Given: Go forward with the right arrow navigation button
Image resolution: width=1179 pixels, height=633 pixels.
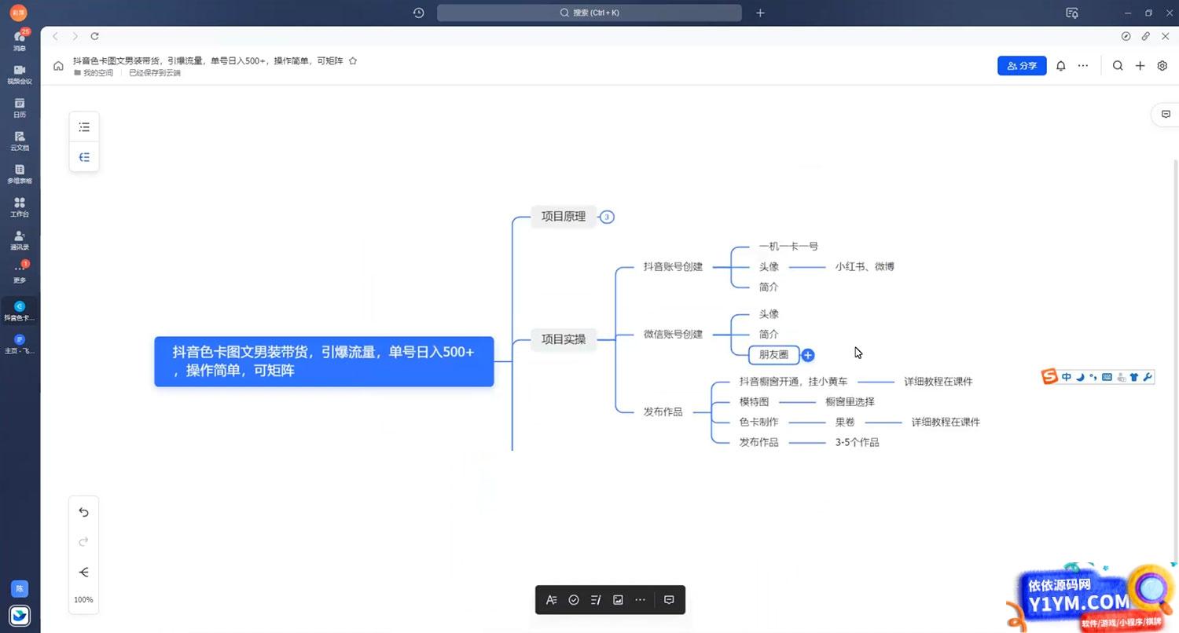Looking at the screenshot, I should (75, 36).
